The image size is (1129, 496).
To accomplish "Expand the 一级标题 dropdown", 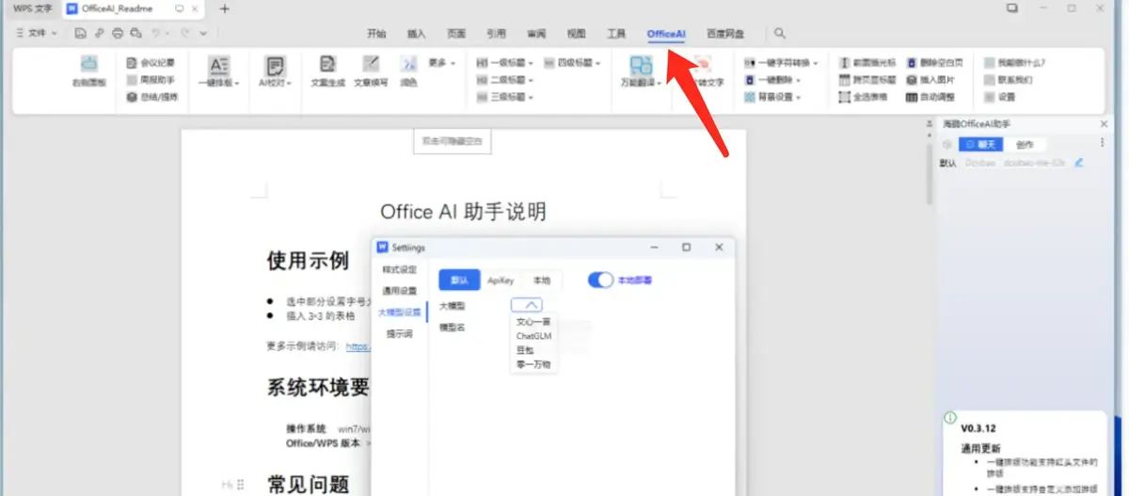I will (531, 63).
